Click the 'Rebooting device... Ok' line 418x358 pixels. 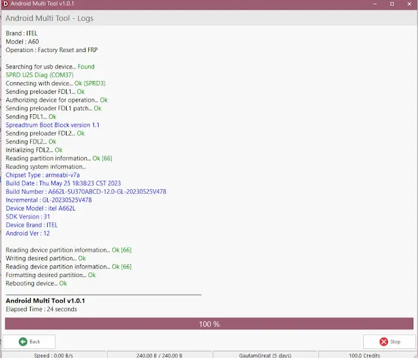37,284
